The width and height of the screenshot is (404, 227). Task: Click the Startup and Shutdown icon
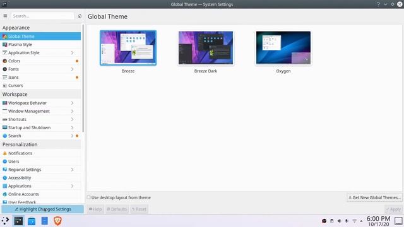[x=4, y=127]
